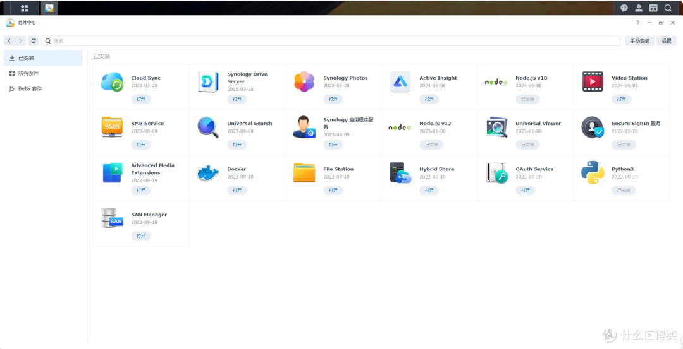This screenshot has height=349, width=683.
Task: Go forward with the right arrow button
Action: coord(20,41)
